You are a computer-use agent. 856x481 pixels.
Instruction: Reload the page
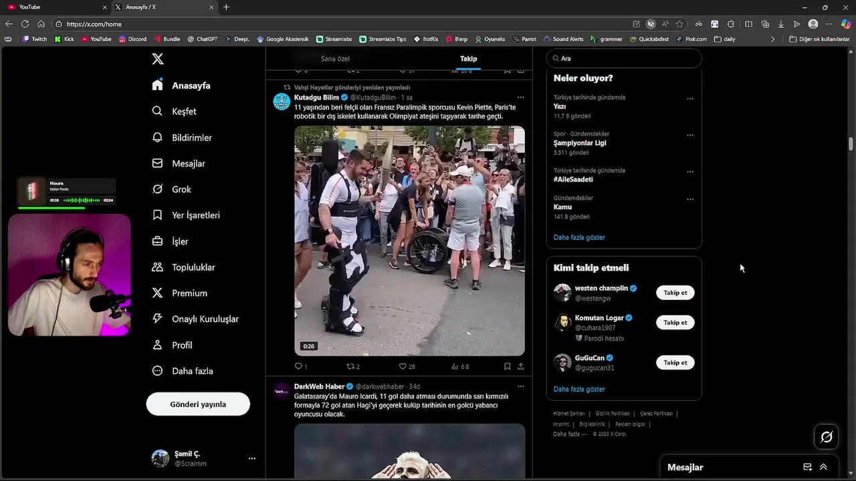(x=25, y=24)
